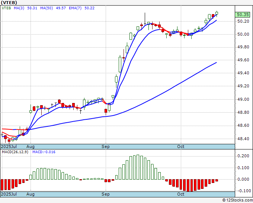Click the VTEB legend label

[6, 8]
